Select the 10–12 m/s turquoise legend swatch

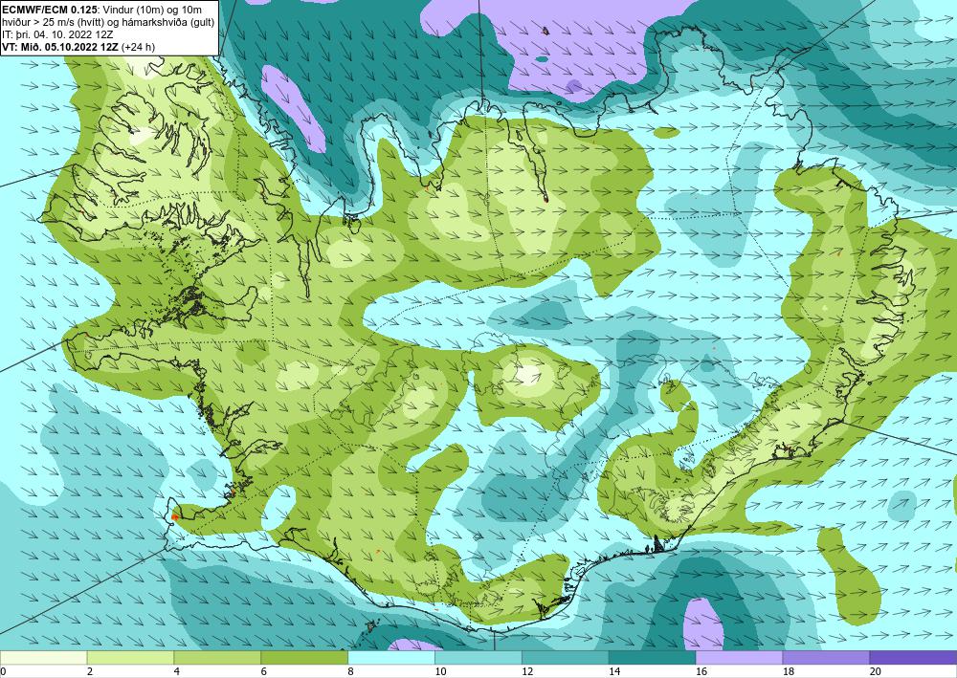click(x=478, y=658)
